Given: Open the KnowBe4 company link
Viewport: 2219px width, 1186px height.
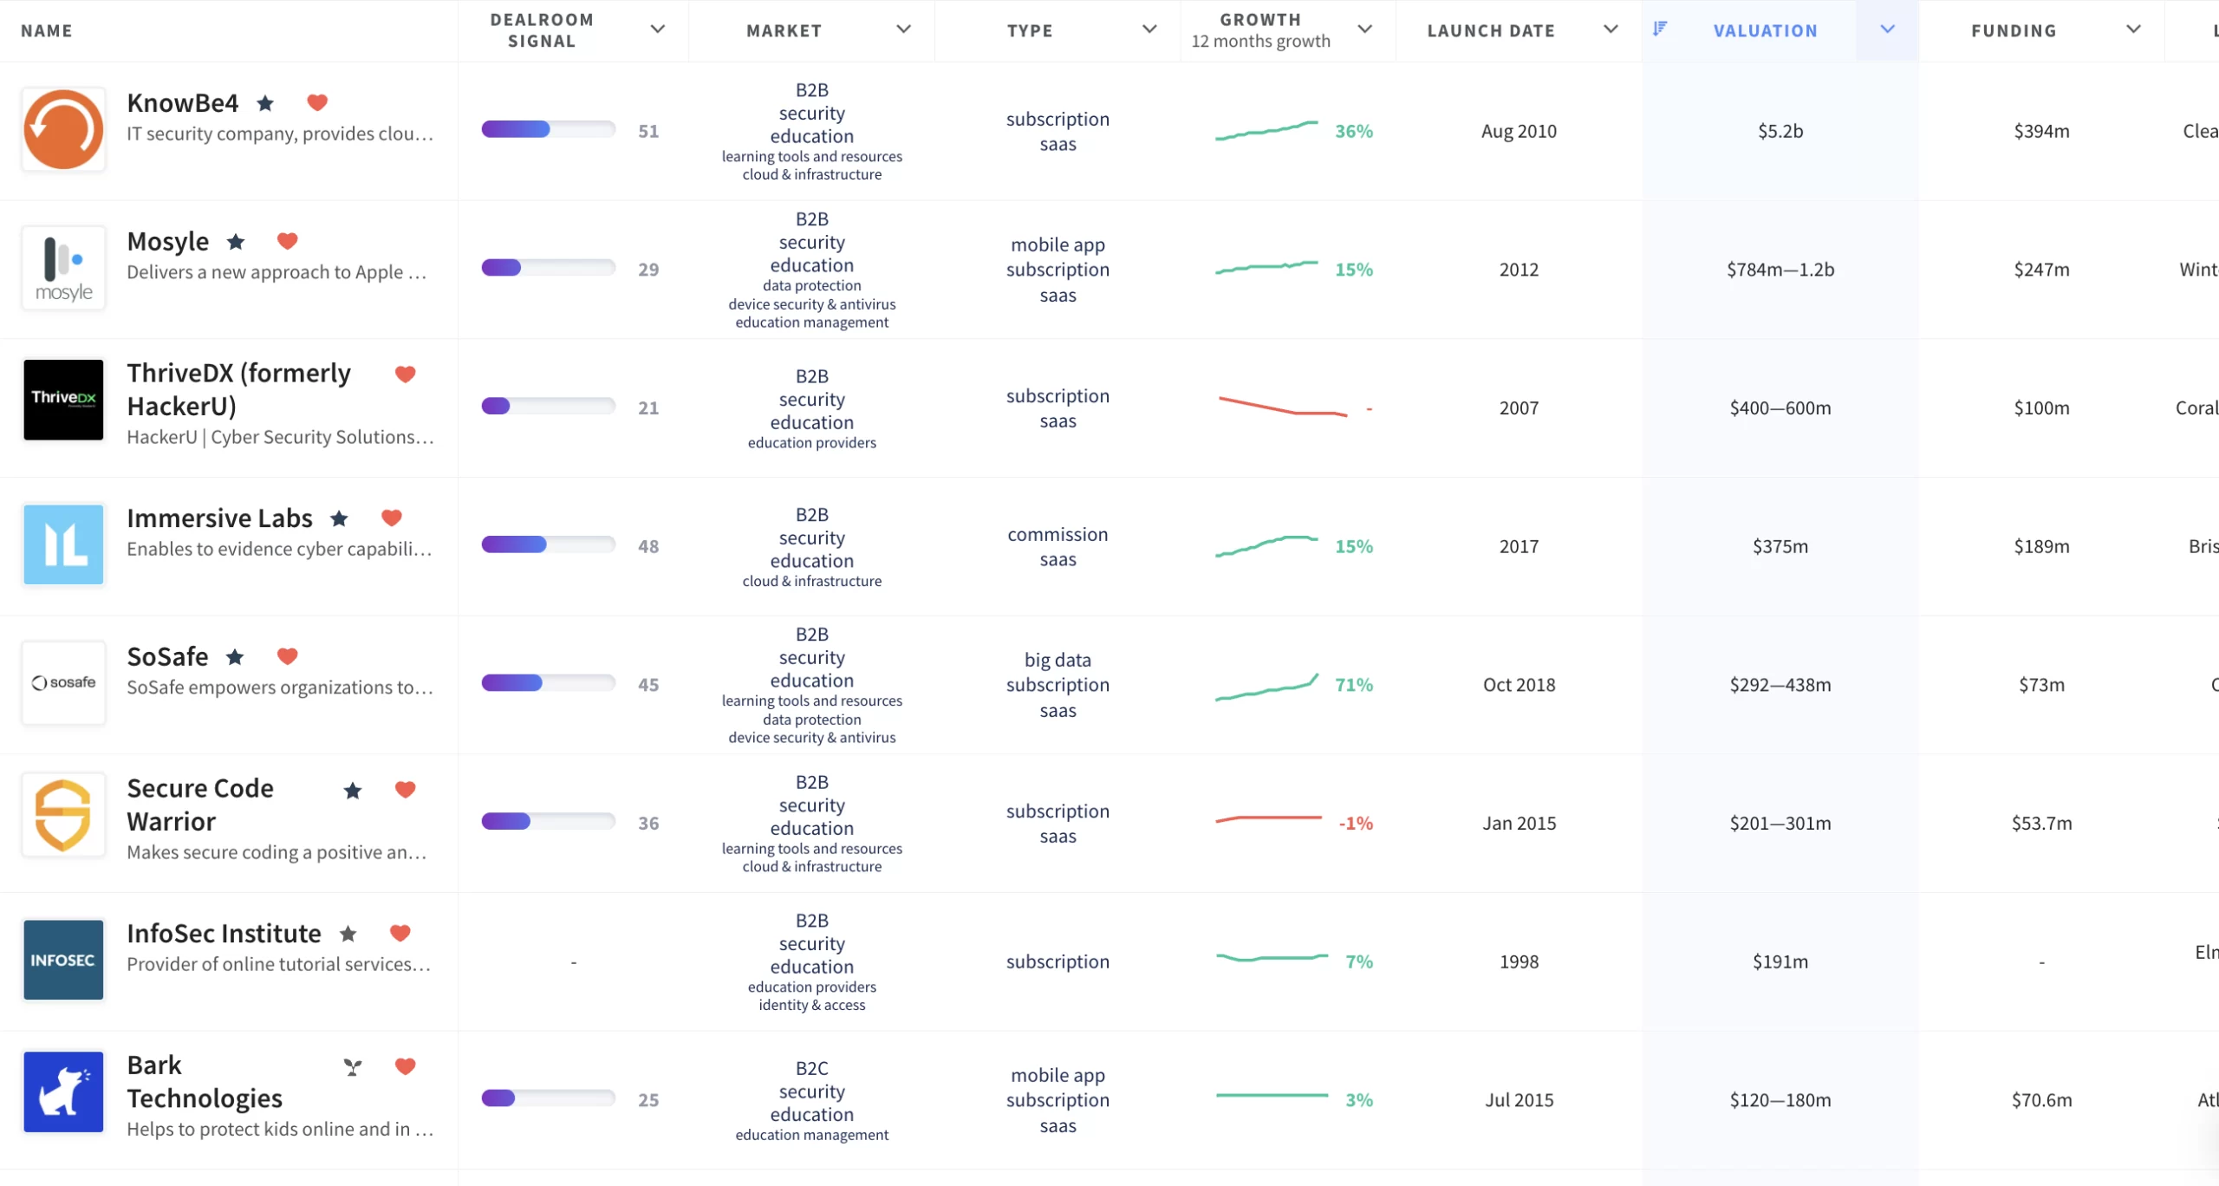Looking at the screenshot, I should click(x=182, y=103).
